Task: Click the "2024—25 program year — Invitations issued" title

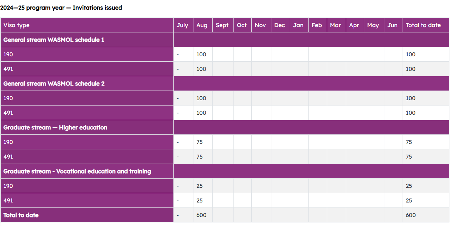Action: [61, 7]
